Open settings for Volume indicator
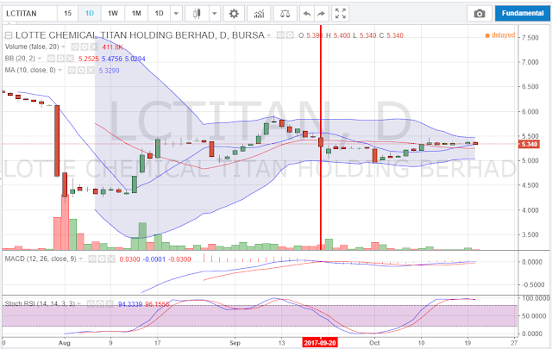 tap(85, 47)
